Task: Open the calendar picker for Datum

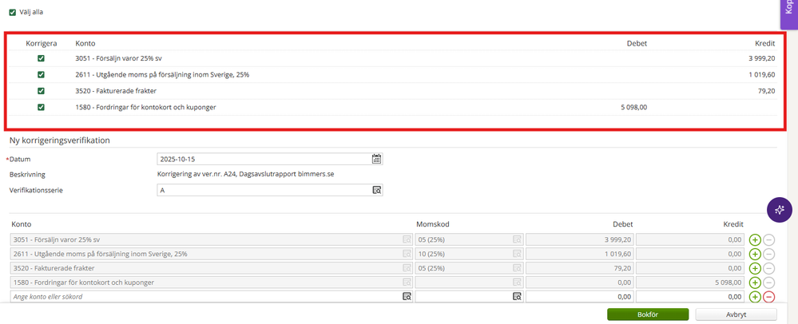Action: [376, 159]
